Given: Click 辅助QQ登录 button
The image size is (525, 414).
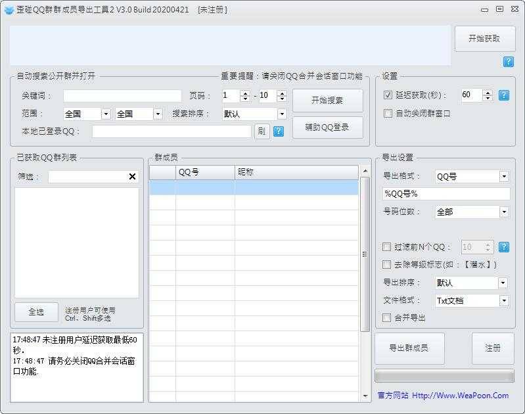Looking at the screenshot, I should point(327,127).
